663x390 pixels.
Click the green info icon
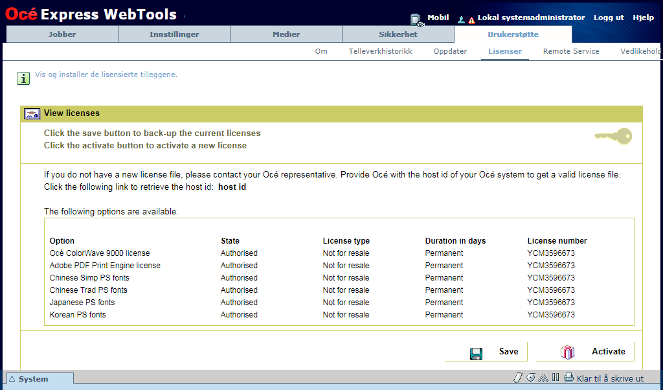23,78
